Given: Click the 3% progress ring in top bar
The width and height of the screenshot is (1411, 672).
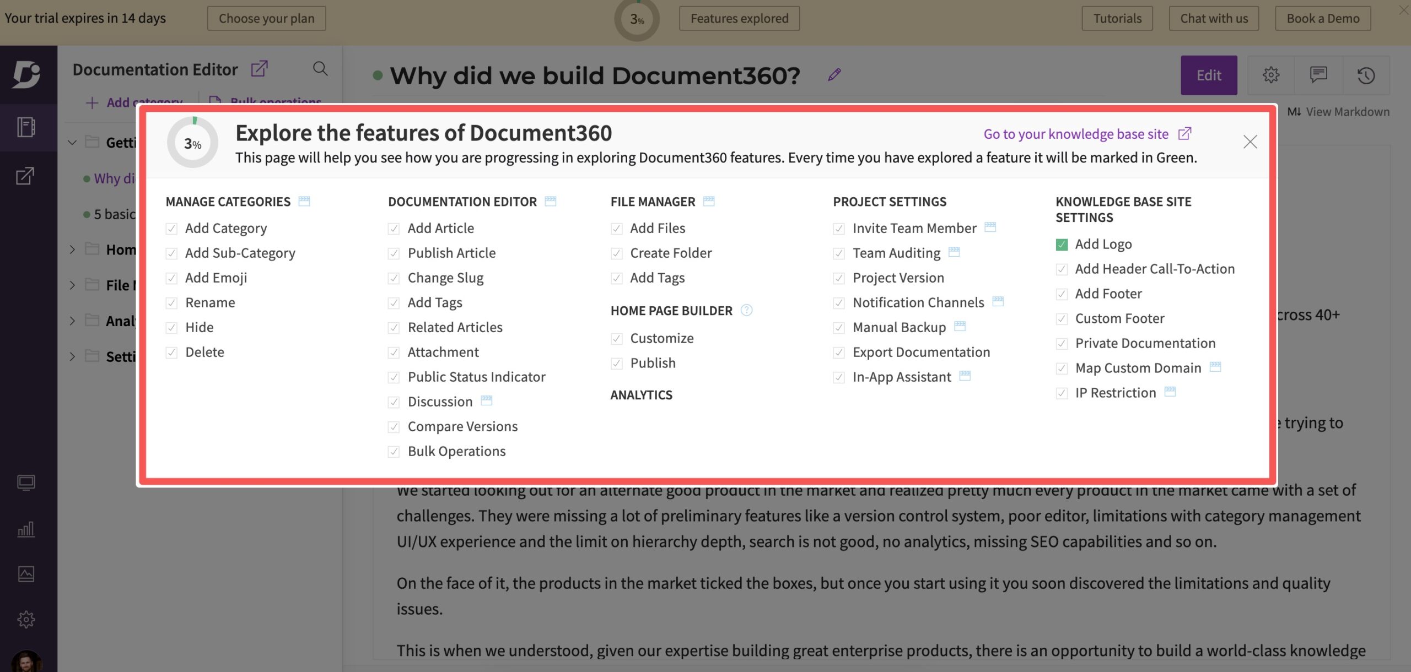Looking at the screenshot, I should (x=637, y=19).
